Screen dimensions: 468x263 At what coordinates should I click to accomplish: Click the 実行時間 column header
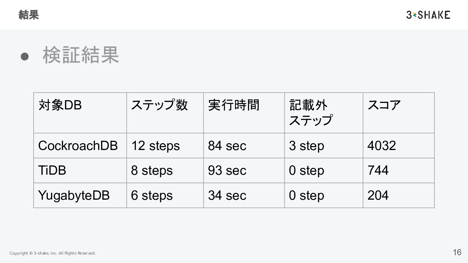point(234,105)
